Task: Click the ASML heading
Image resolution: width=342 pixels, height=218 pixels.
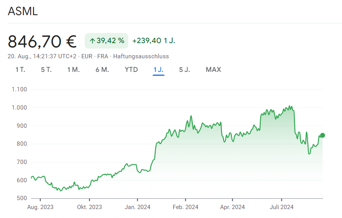Action: (23, 11)
